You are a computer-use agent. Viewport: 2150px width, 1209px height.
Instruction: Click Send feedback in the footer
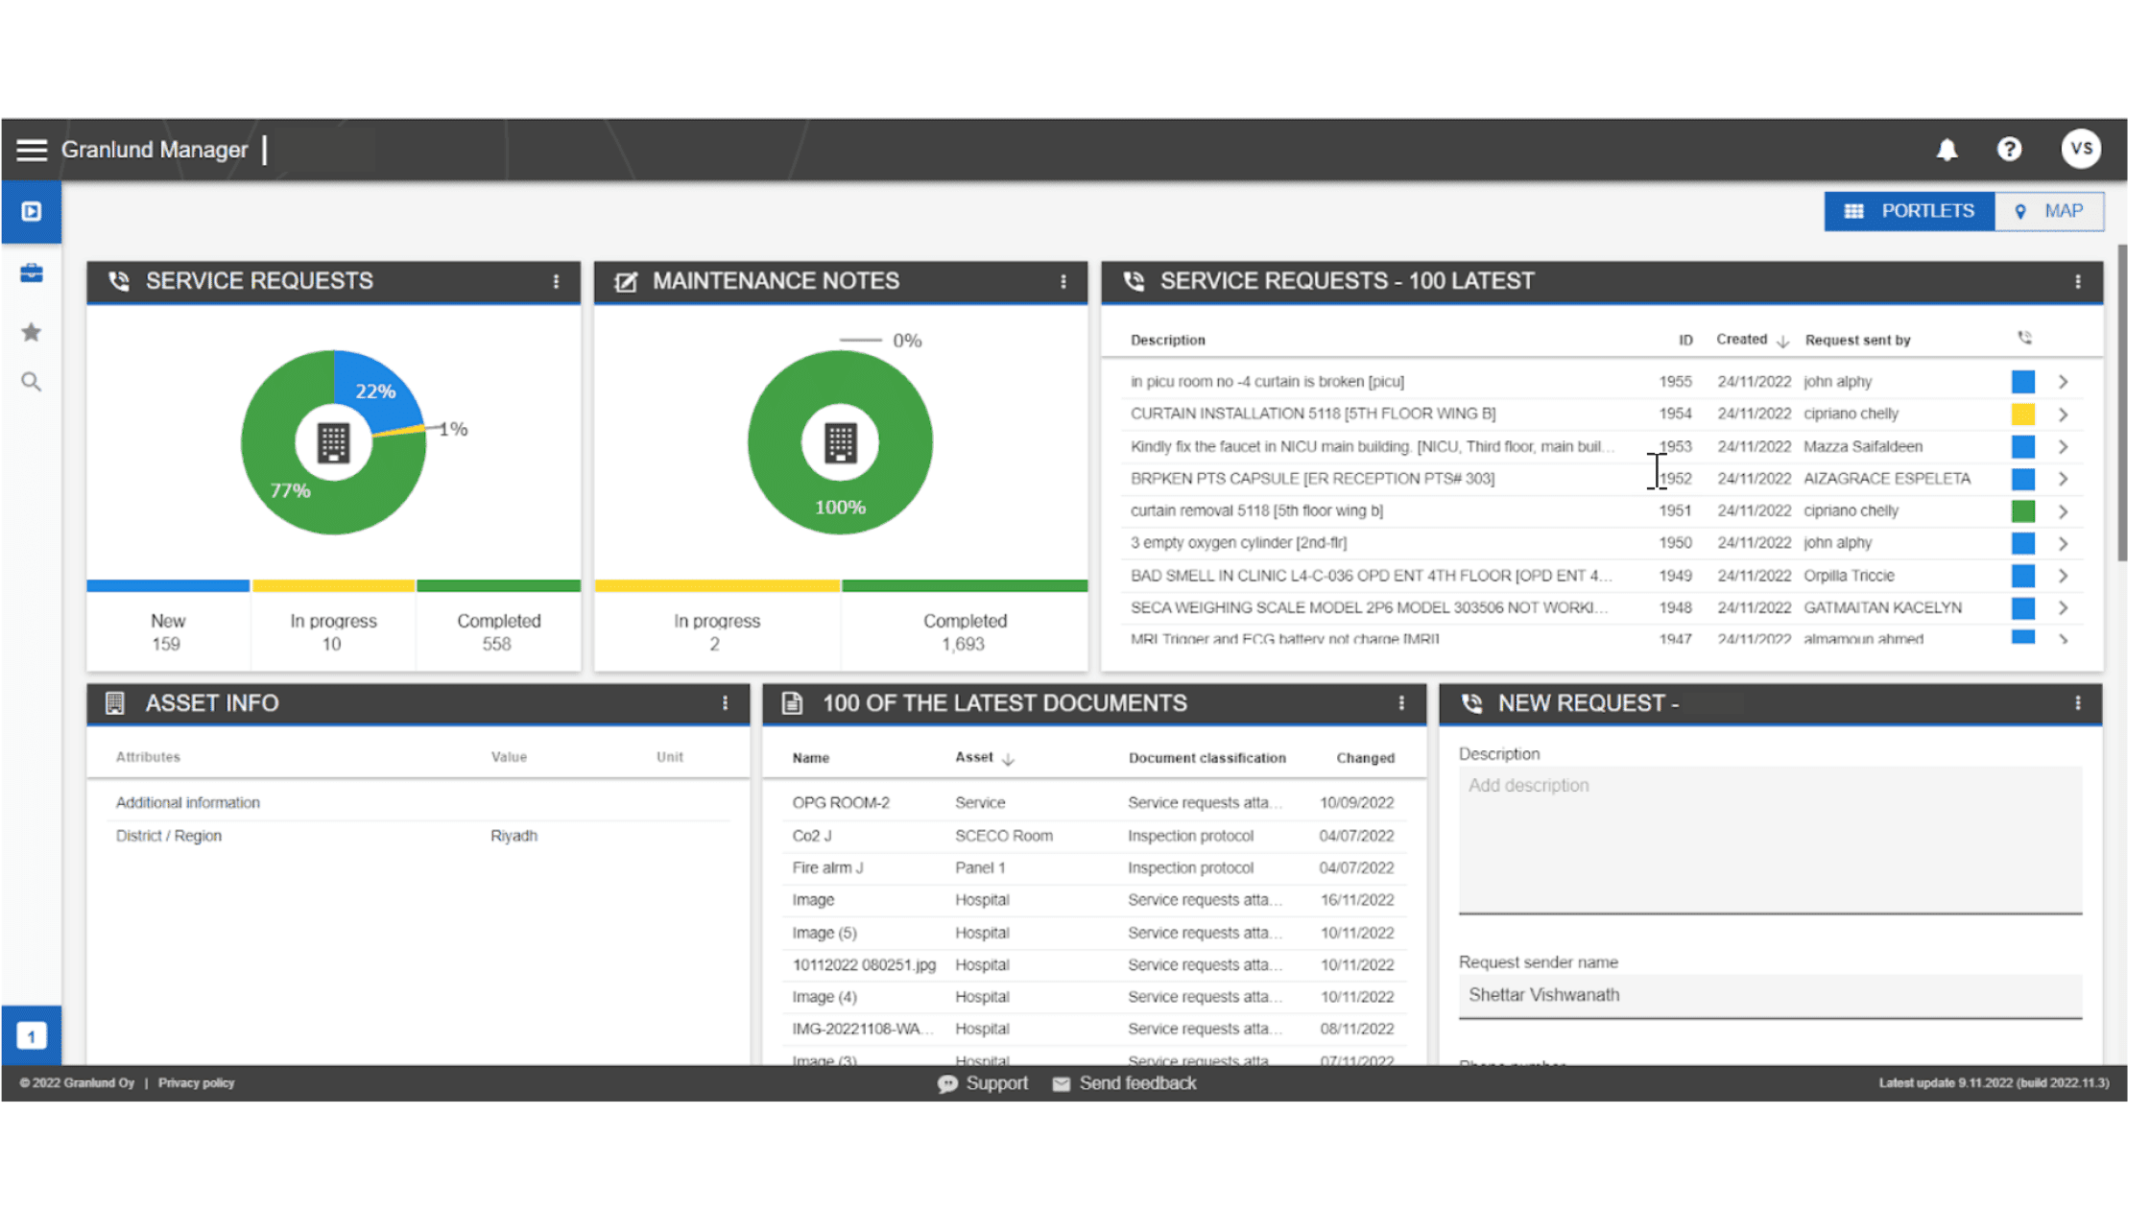[1137, 1083]
